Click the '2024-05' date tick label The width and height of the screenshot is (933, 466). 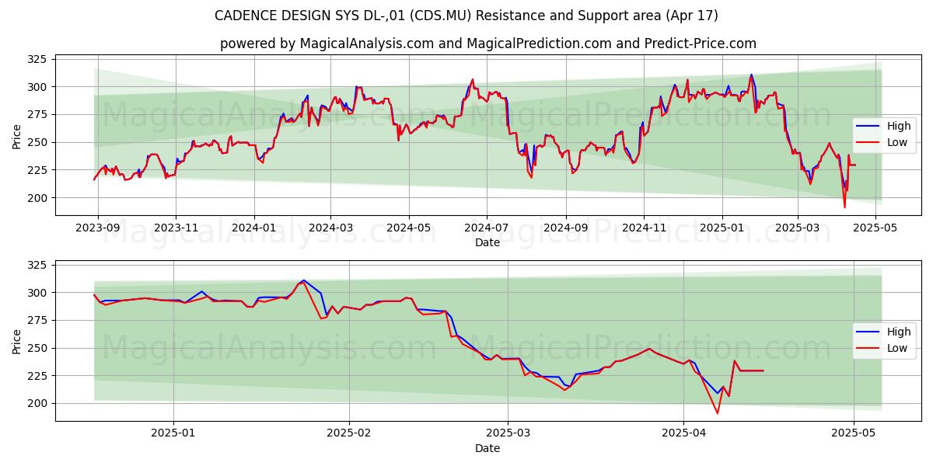(x=408, y=229)
